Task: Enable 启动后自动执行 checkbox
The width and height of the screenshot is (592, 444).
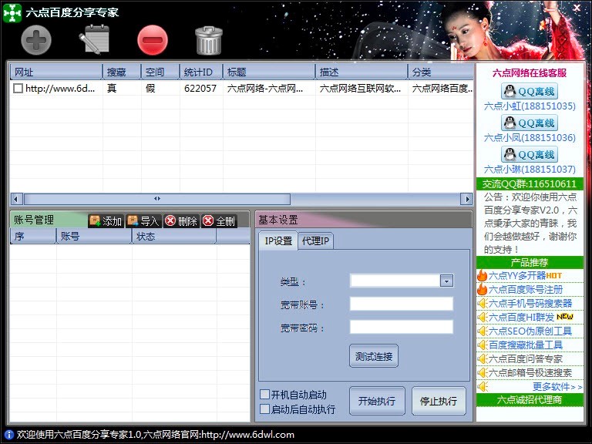Action: point(264,409)
